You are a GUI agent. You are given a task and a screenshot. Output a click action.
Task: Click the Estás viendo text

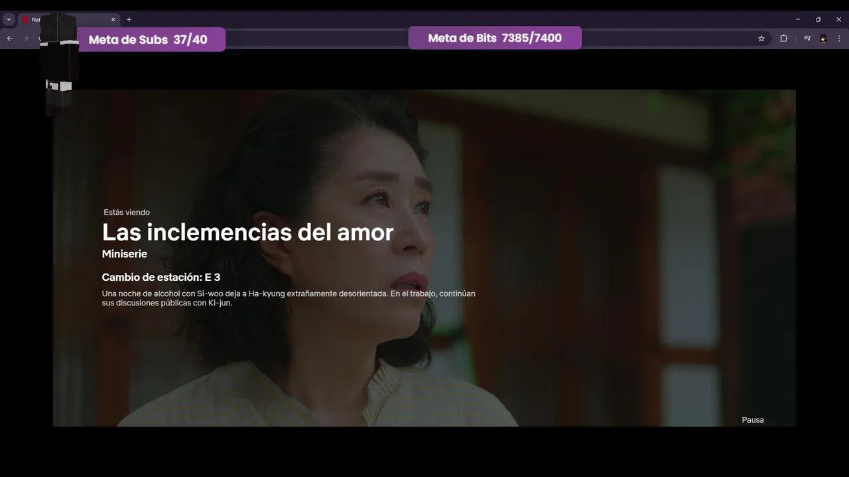127,212
